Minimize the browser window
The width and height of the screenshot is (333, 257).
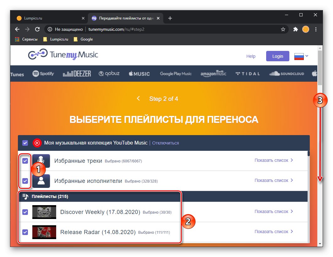tap(287, 15)
